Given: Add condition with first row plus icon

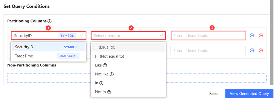Looking at the screenshot, I should point(252,35).
